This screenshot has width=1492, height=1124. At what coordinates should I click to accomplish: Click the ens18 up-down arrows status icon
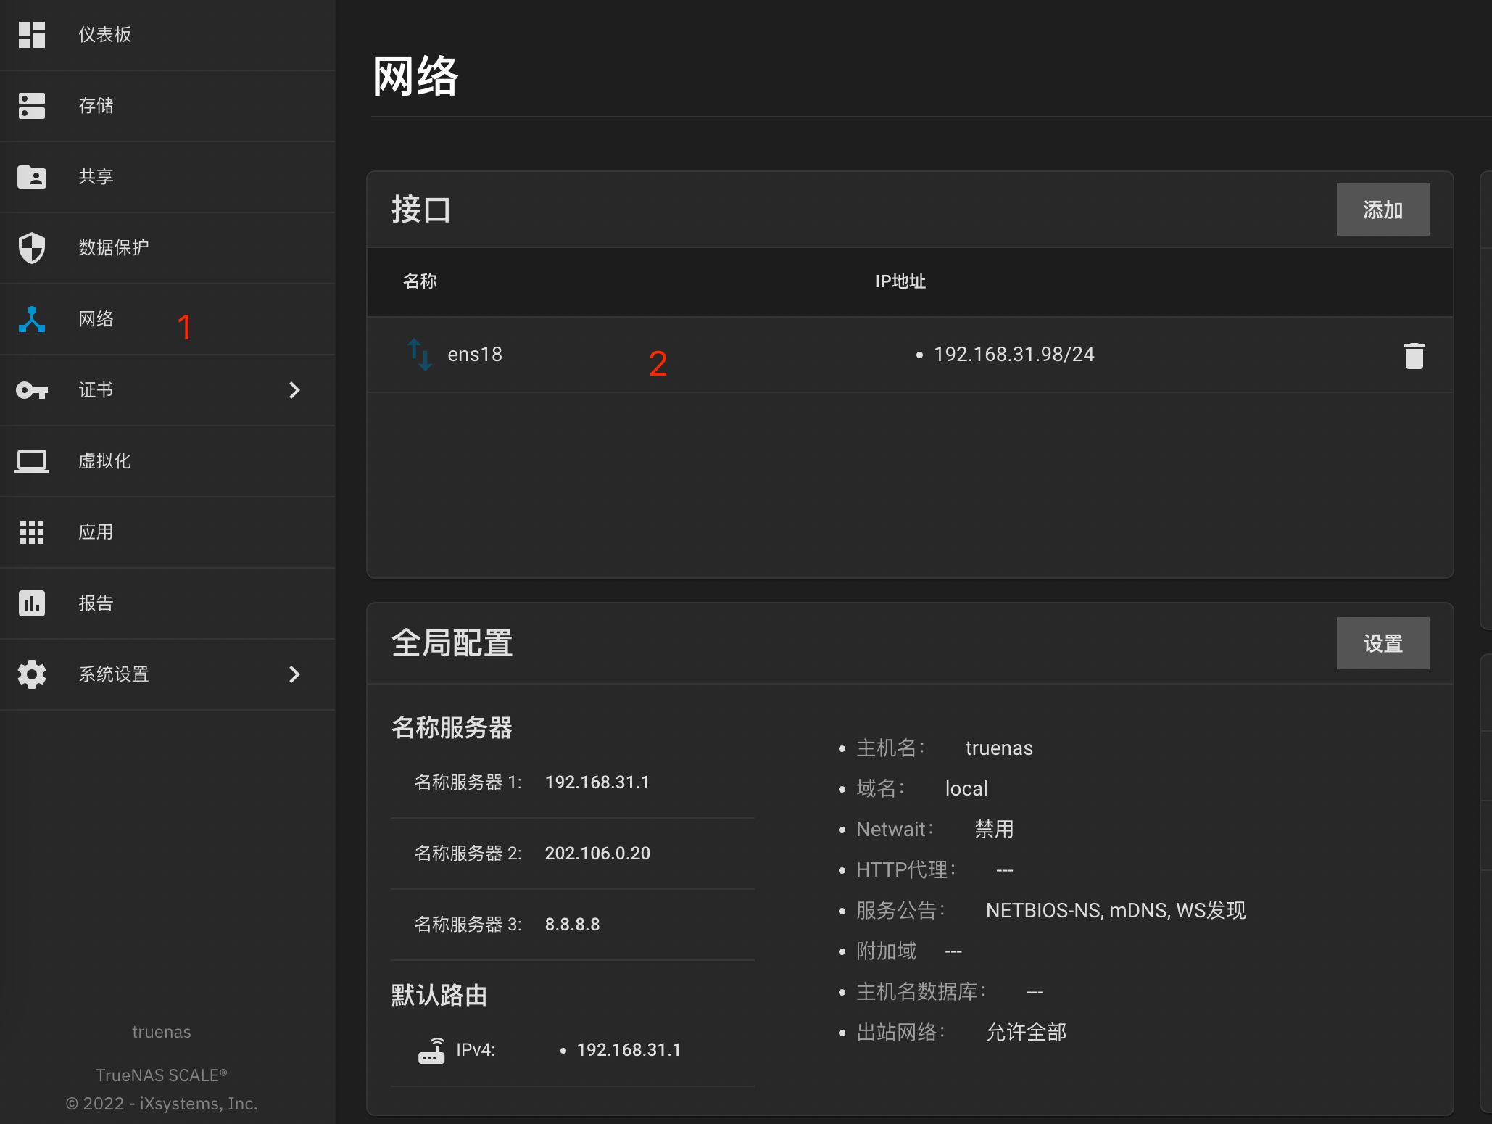(x=420, y=355)
